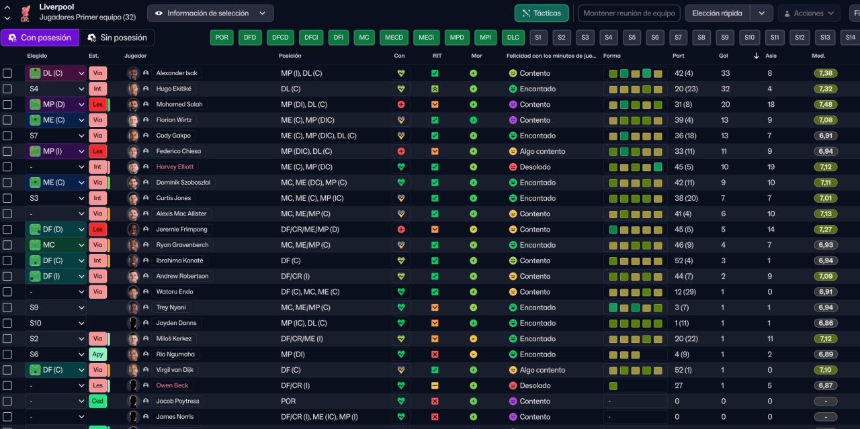
Task: Open Hugo Ekitiké's S4 position selector
Action: tap(56, 89)
